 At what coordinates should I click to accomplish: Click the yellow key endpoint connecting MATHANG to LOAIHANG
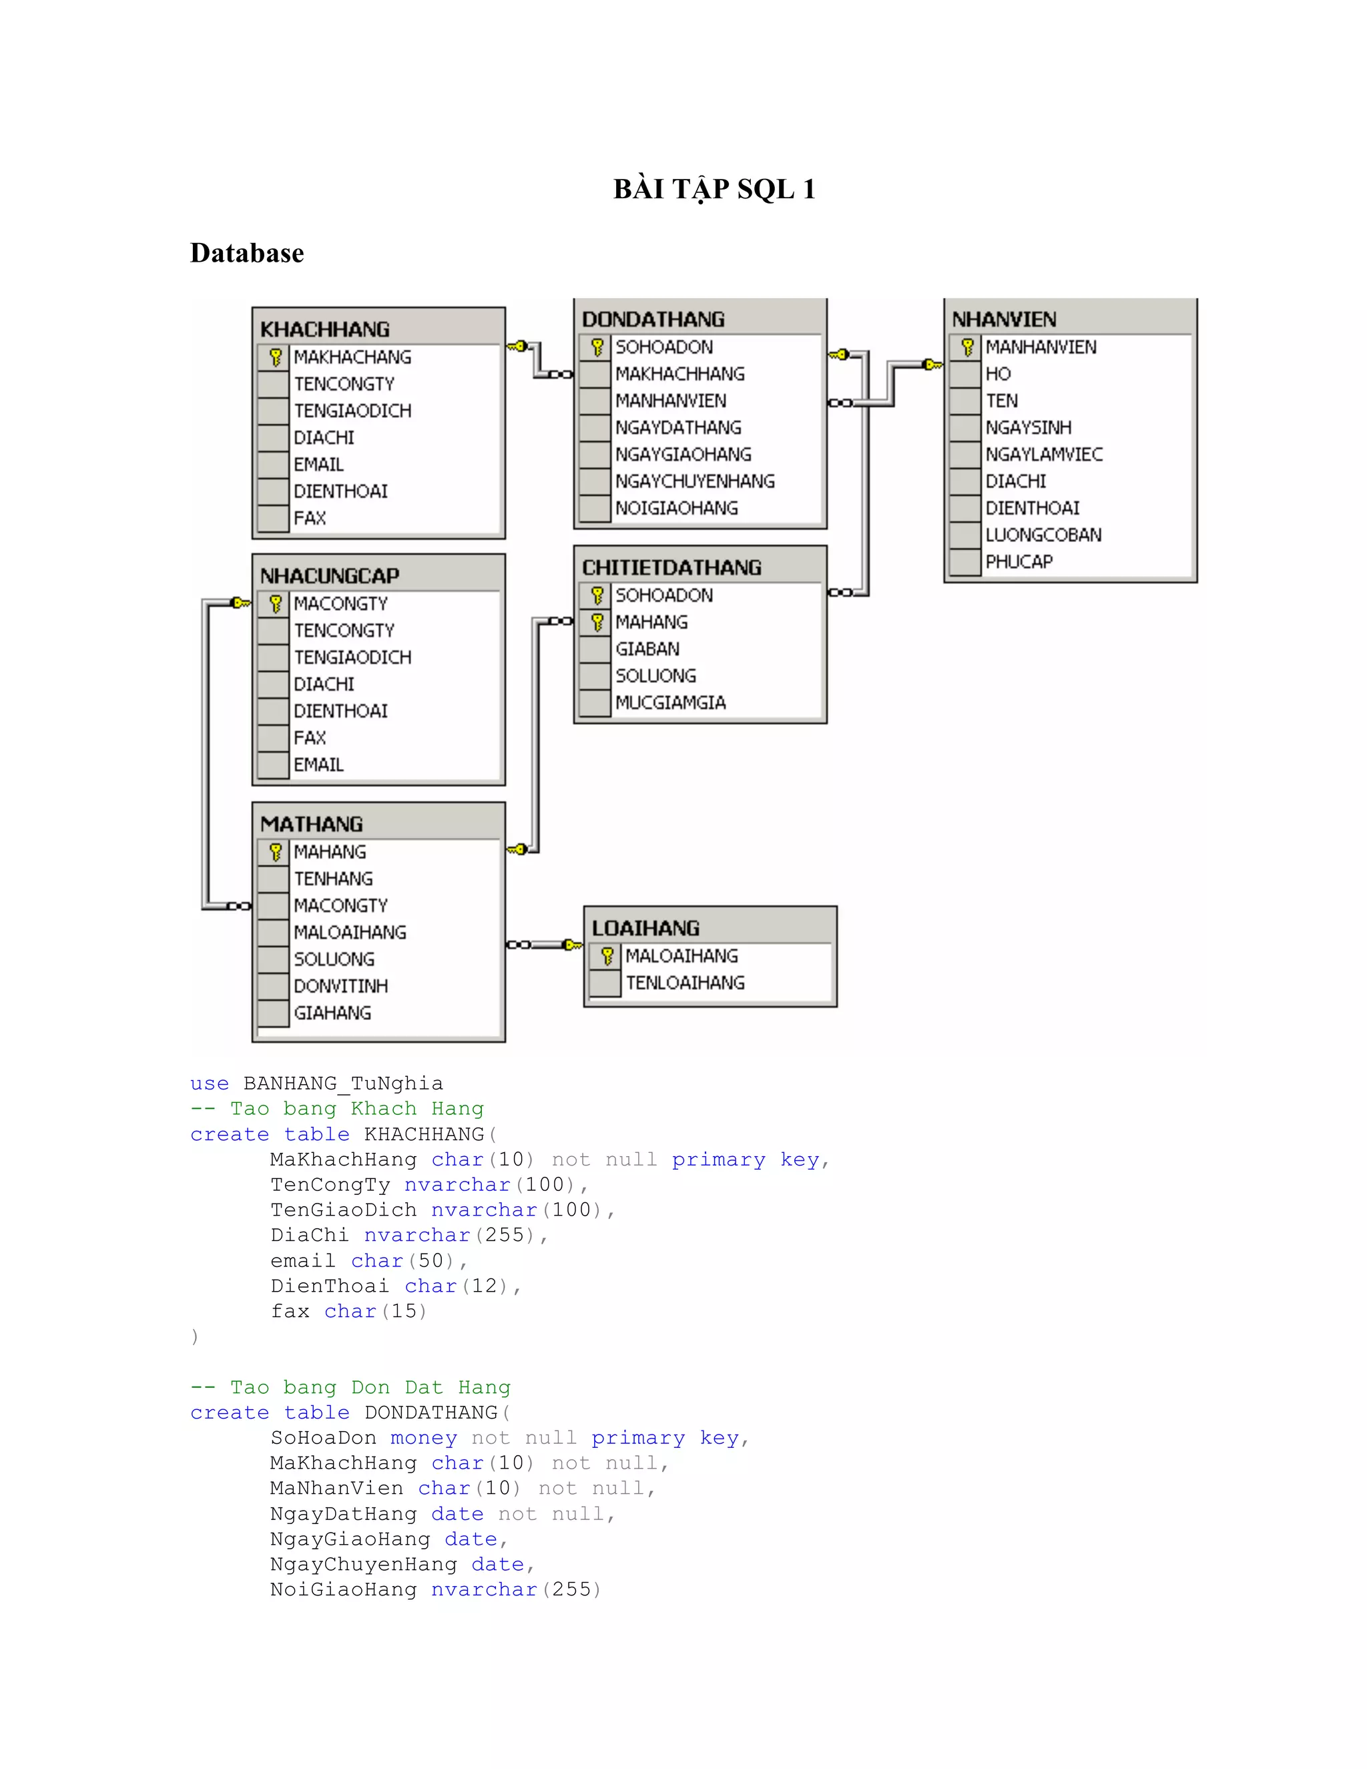pos(572,945)
